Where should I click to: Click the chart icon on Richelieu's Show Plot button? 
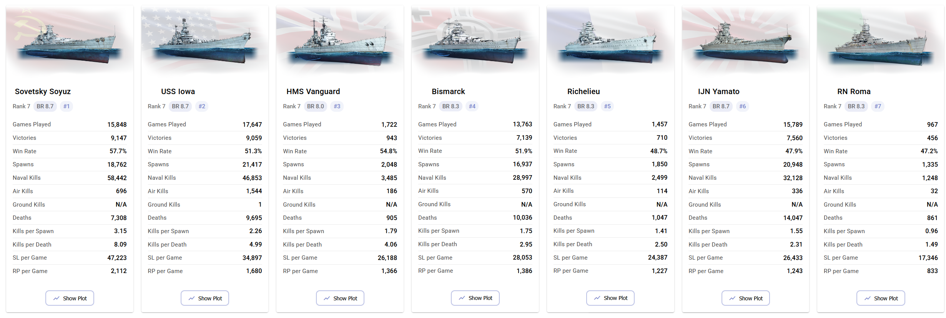point(597,298)
